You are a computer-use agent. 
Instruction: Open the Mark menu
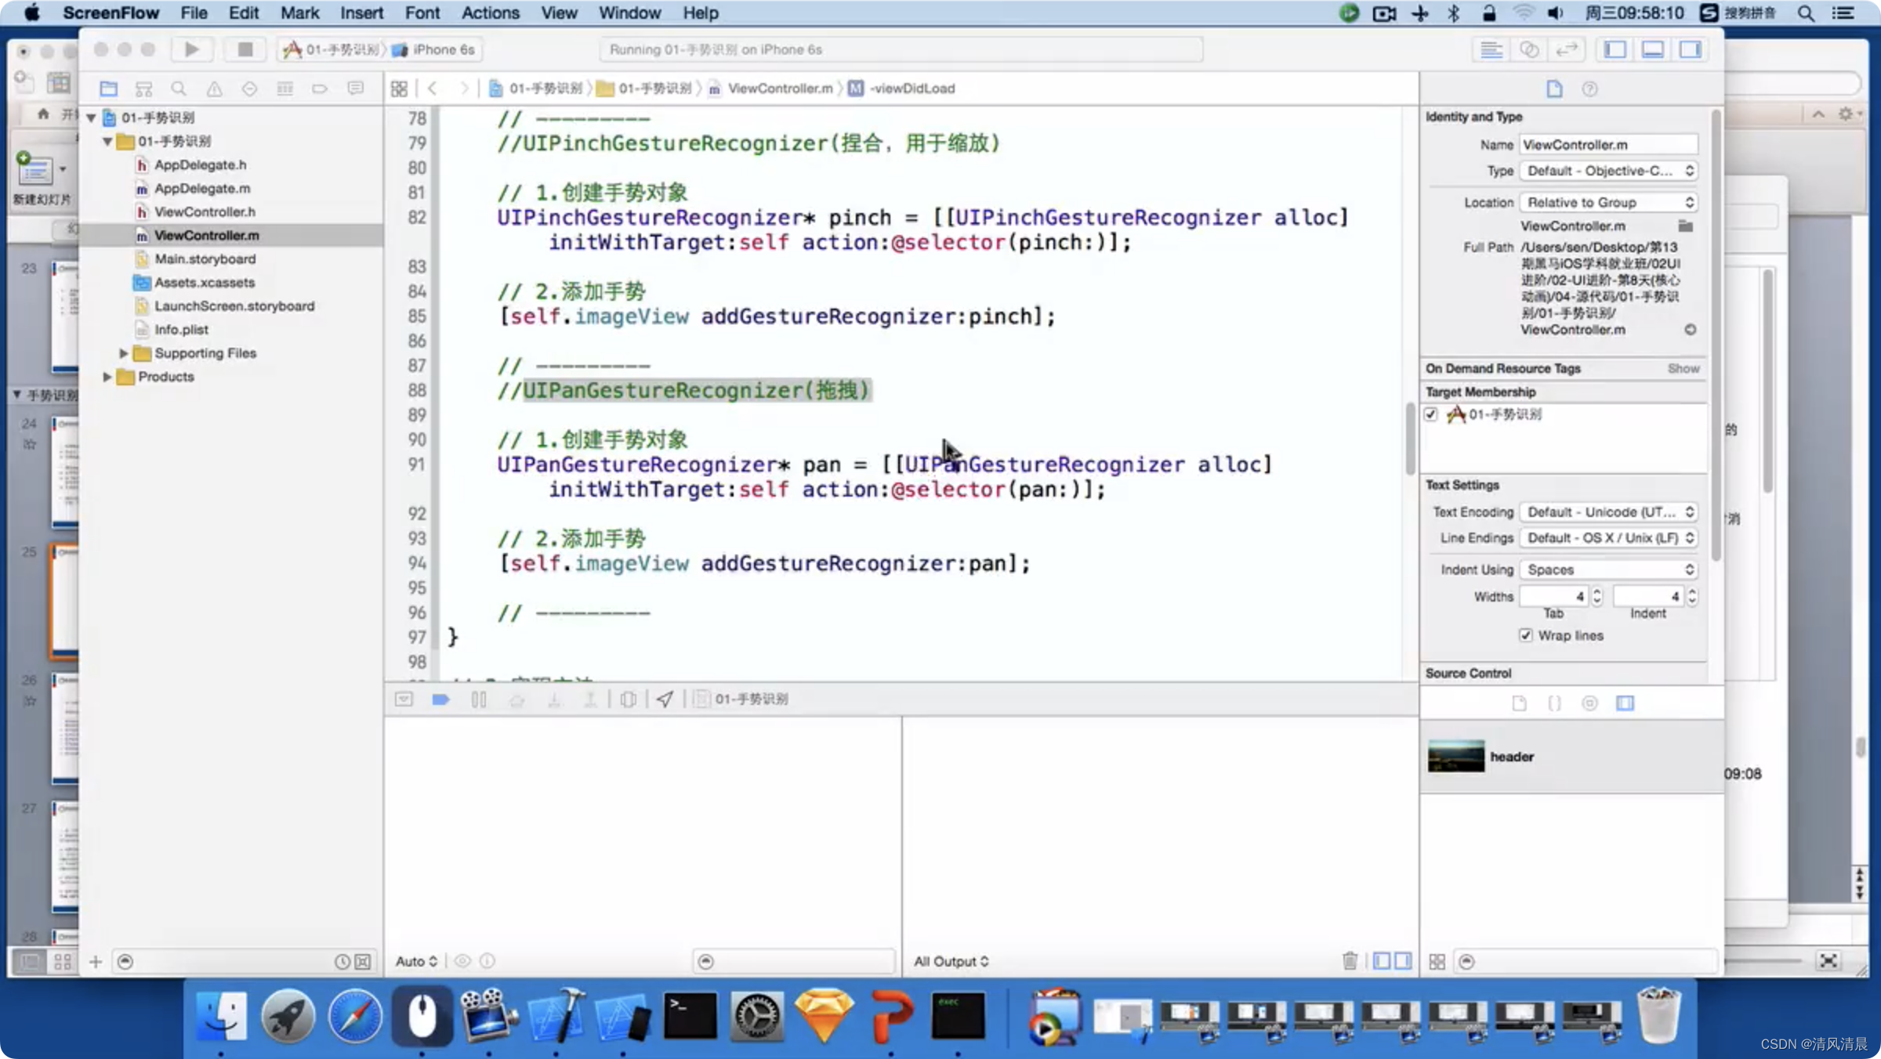coord(299,13)
